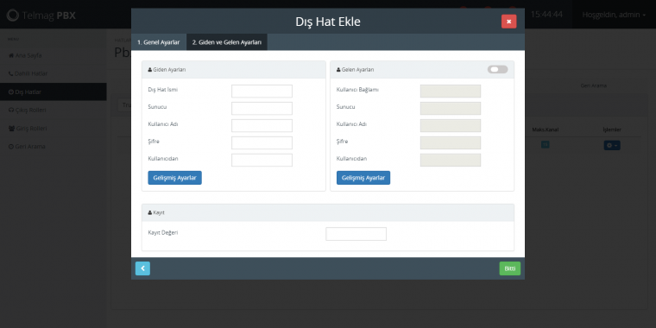Image resolution: width=656 pixels, height=328 pixels.
Task: Open Dahili Hatlar in sidebar menu
Action: click(54, 73)
